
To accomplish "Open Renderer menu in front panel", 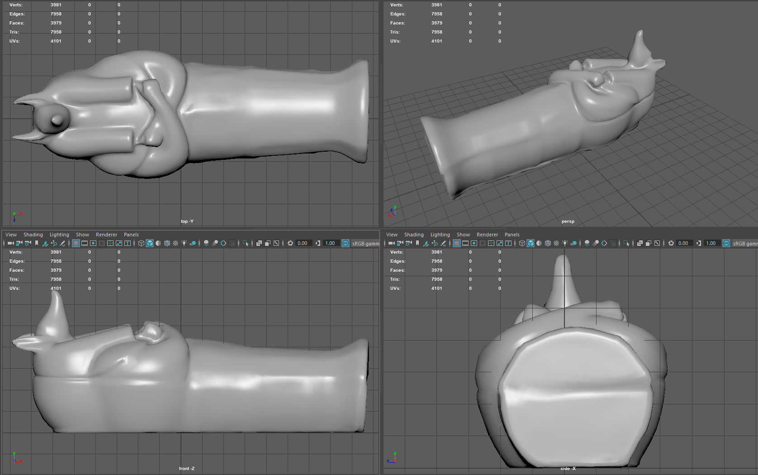I will coord(106,235).
